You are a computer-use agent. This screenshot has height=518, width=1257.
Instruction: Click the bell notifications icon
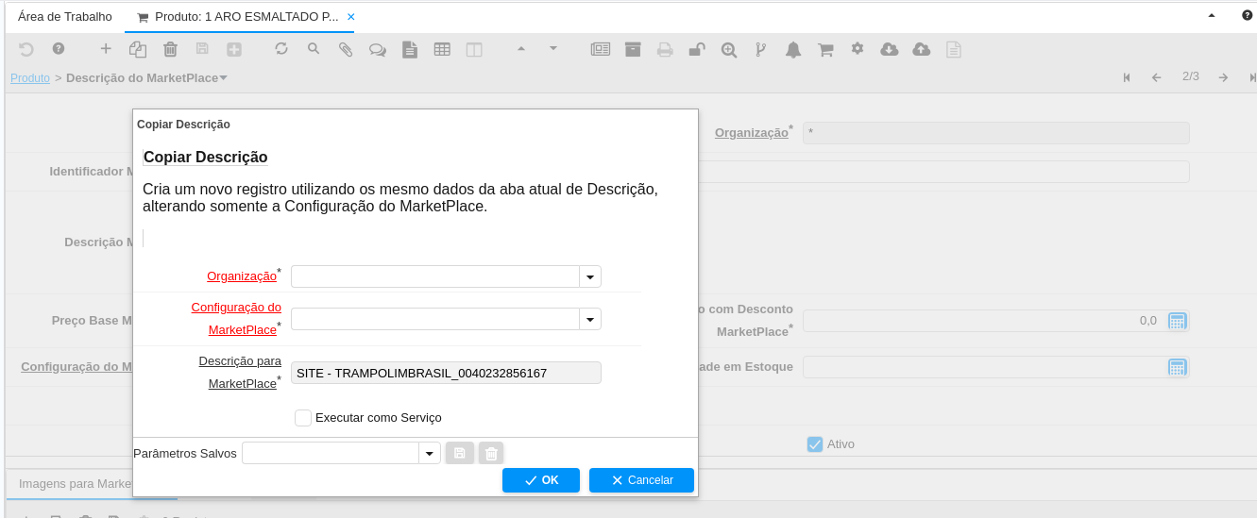click(x=793, y=49)
